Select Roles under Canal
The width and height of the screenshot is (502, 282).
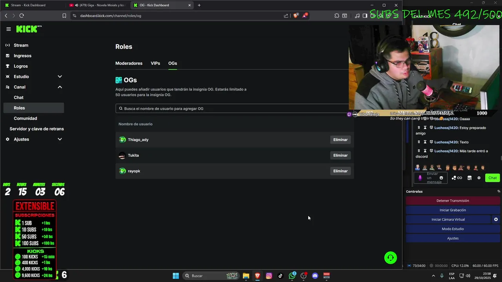click(x=33, y=108)
